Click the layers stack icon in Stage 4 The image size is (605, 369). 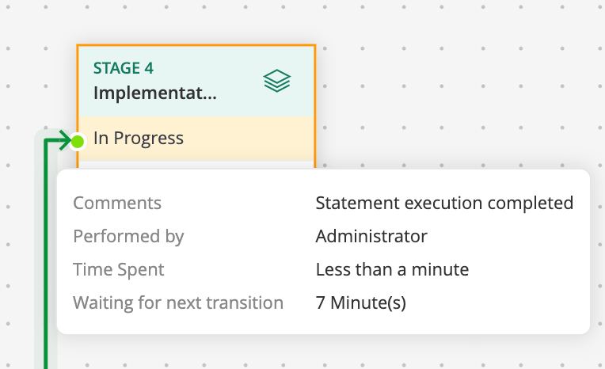point(277,80)
